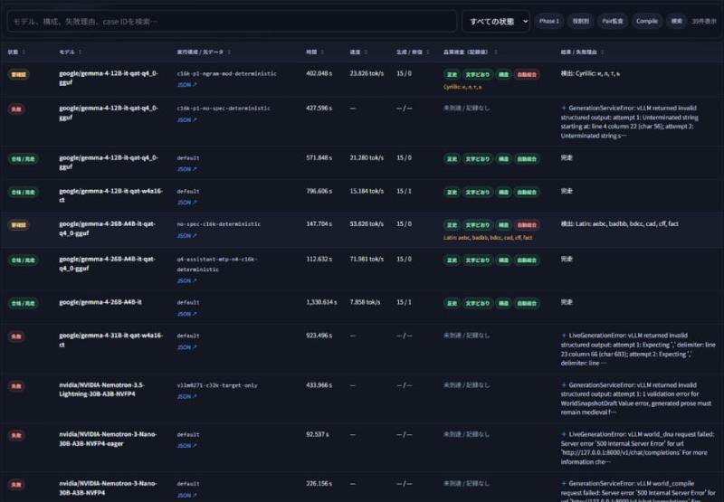Open JSON link for q4-assistant-mtp-n4-c16k row
Viewport: 724px width, 502px height.
point(187,280)
